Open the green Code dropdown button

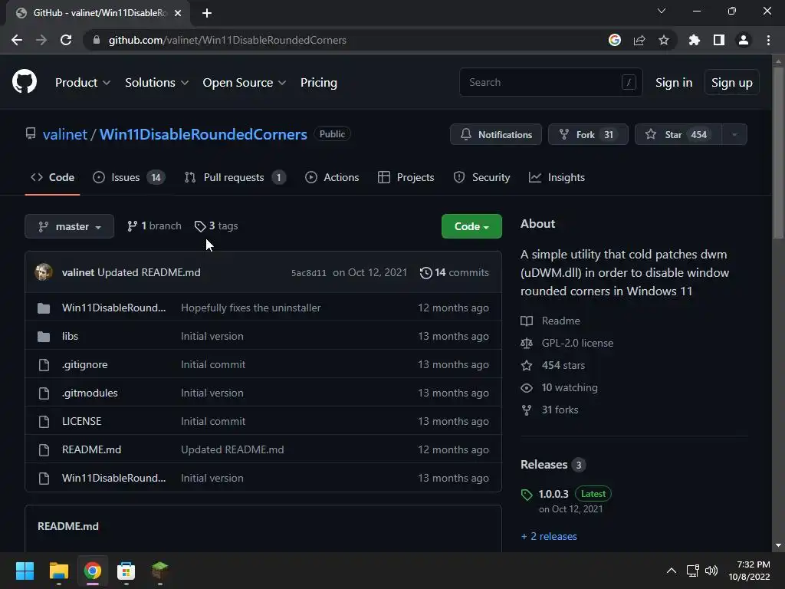(471, 226)
